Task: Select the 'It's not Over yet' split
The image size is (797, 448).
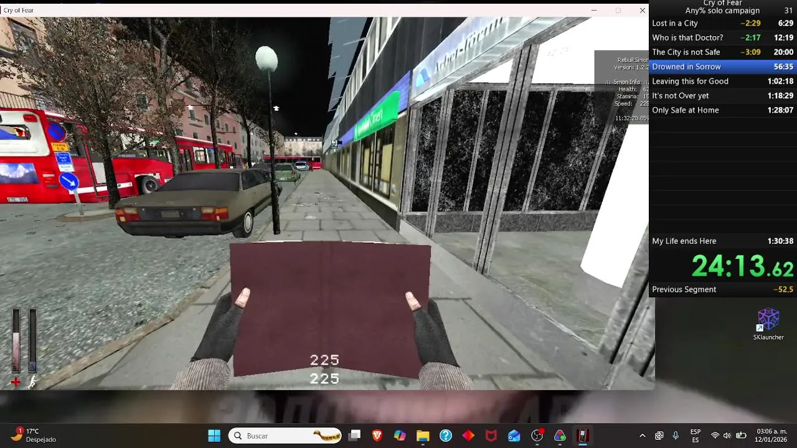Action: point(723,95)
